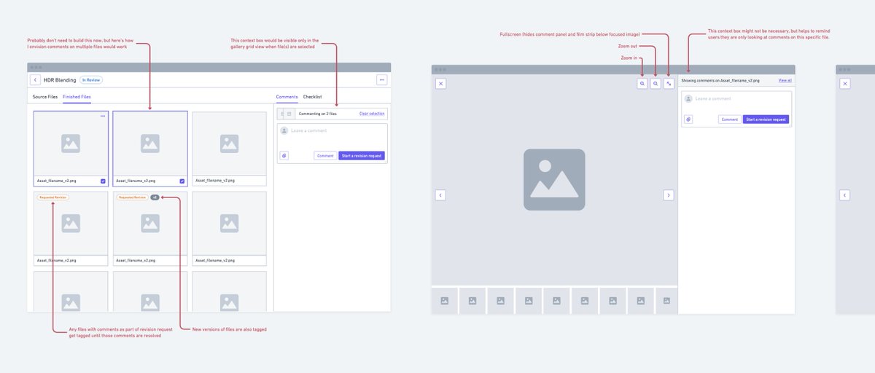Open the three-dots menu on the selected thumbnail

[x=103, y=117]
